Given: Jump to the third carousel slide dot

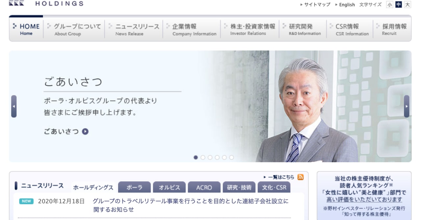Looking at the screenshot, I should point(210,158).
